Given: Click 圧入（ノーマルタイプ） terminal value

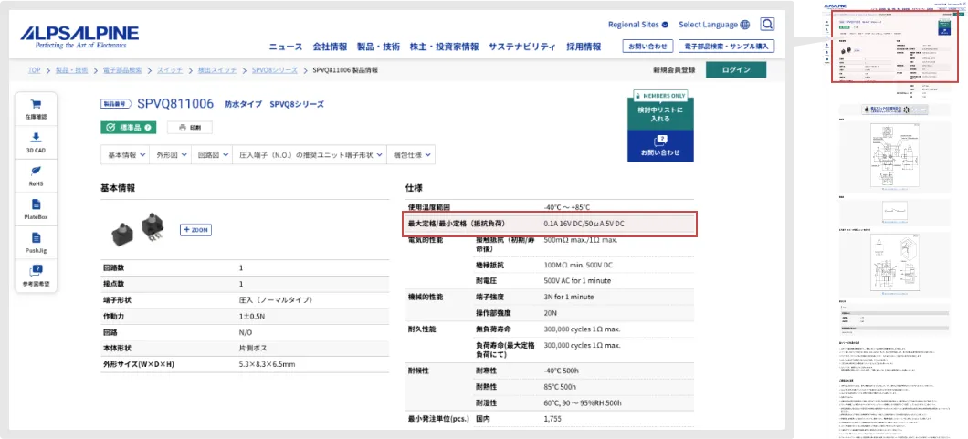Looking at the screenshot, I should click(276, 300).
